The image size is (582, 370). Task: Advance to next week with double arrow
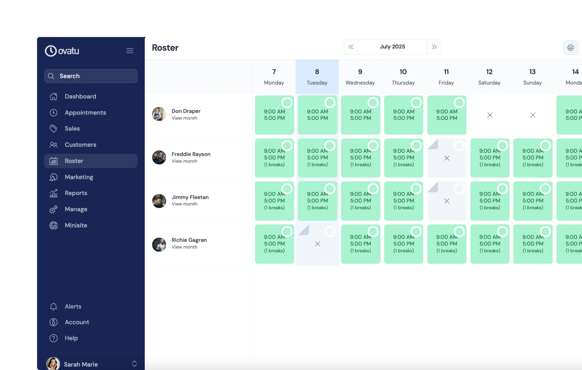coord(434,47)
